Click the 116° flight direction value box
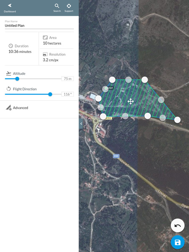189x252 pixels. [x=68, y=94]
